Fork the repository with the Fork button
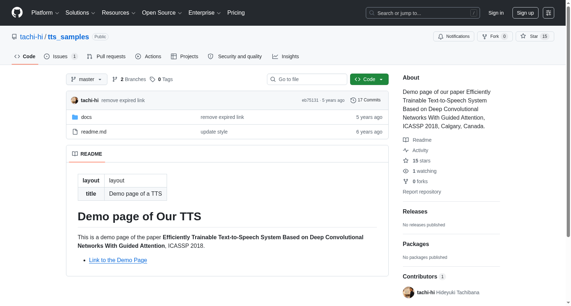 pyautogui.click(x=495, y=36)
